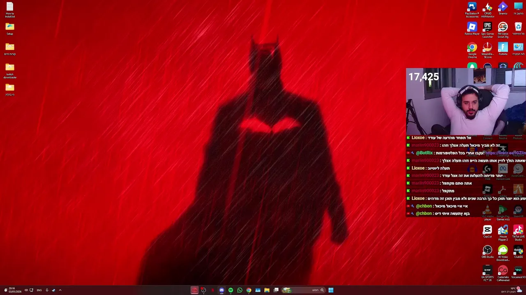Open the Stremio desktop shortcut
The image size is (526, 295).
click(503, 9)
